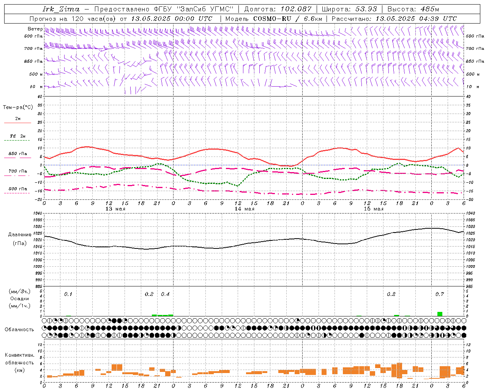Click the 0.7 precipitation amount value

pos(440,294)
